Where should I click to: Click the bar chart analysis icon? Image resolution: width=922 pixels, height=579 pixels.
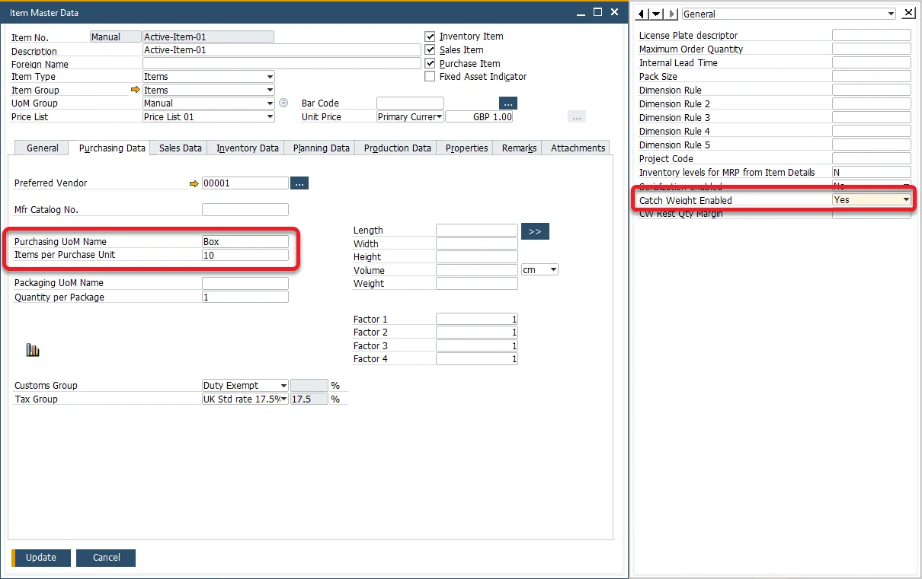[x=33, y=348]
